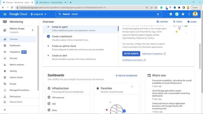Open browser extensions puzzle icon
Image resolution: width=203 pixels, height=114 pixels.
(179, 8)
